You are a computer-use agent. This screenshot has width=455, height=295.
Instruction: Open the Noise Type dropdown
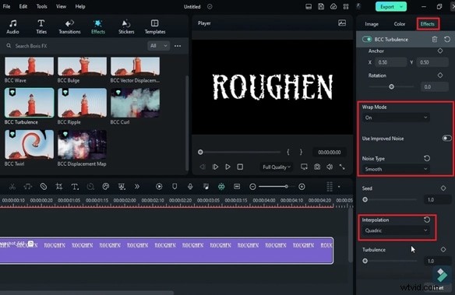[396, 169]
